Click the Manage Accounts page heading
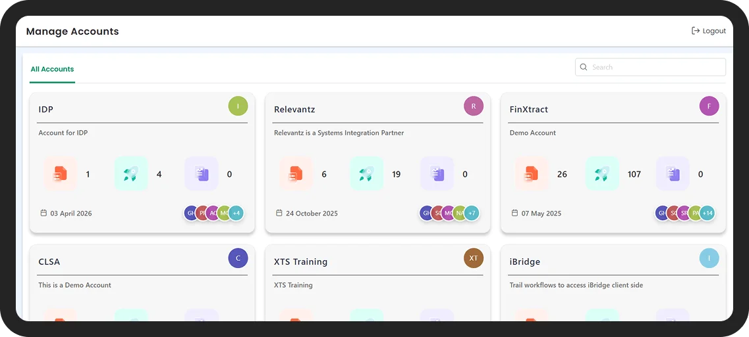This screenshot has height=337, width=749. tap(72, 32)
